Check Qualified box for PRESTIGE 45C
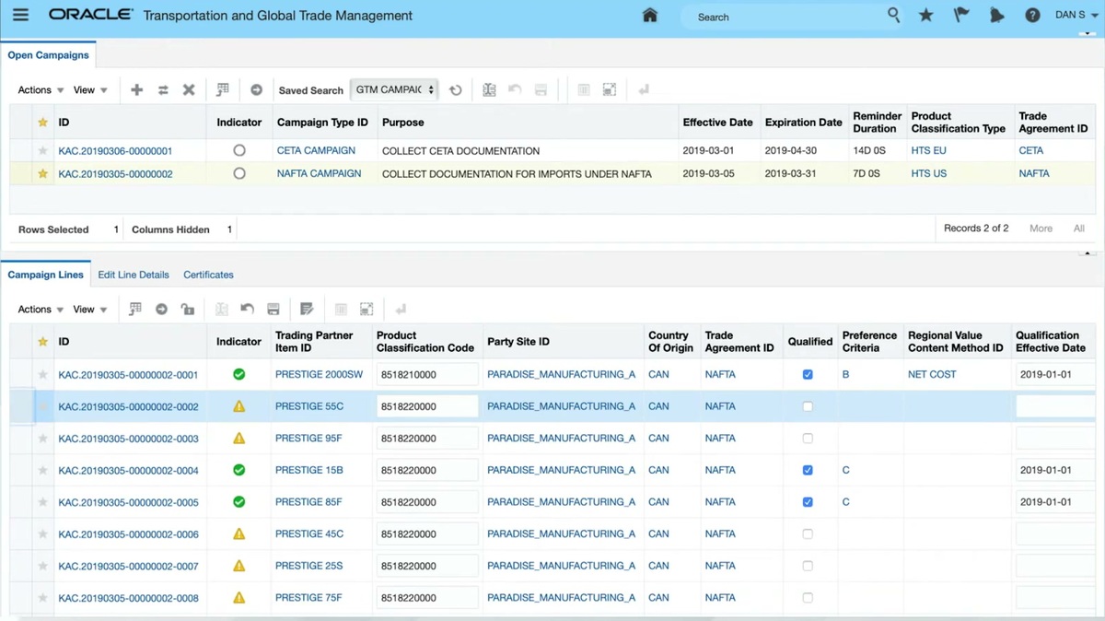Viewport: 1105px width, 621px height. (808, 534)
